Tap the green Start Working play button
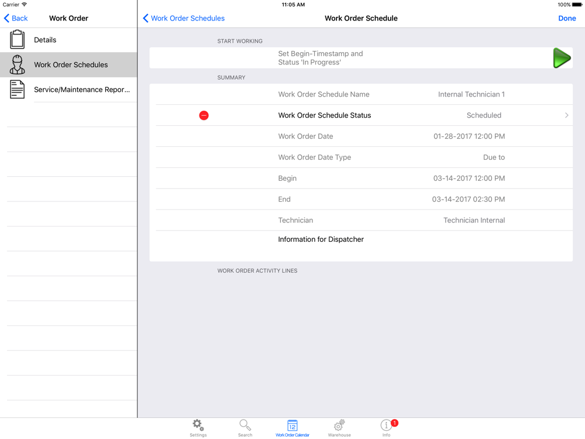Viewport: 585px width, 439px height. [562, 58]
